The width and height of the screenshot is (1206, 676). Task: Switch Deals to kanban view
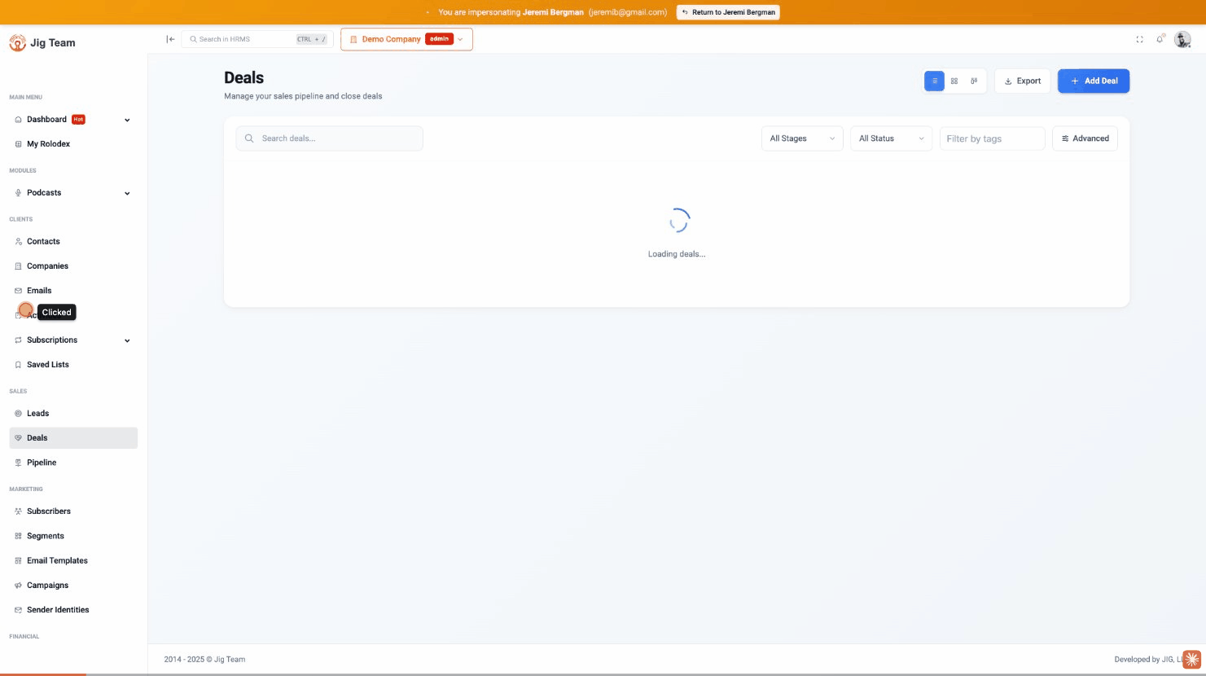click(973, 81)
